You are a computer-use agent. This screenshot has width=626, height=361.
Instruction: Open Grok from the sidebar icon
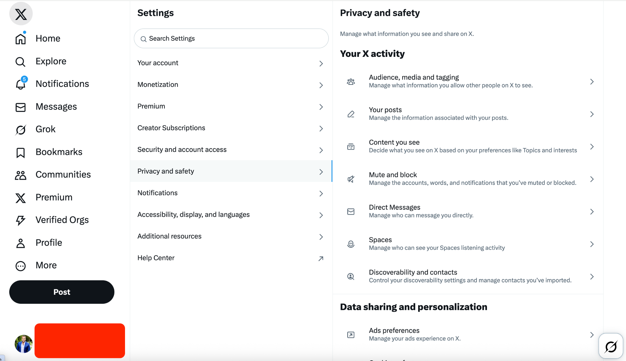tap(20, 130)
